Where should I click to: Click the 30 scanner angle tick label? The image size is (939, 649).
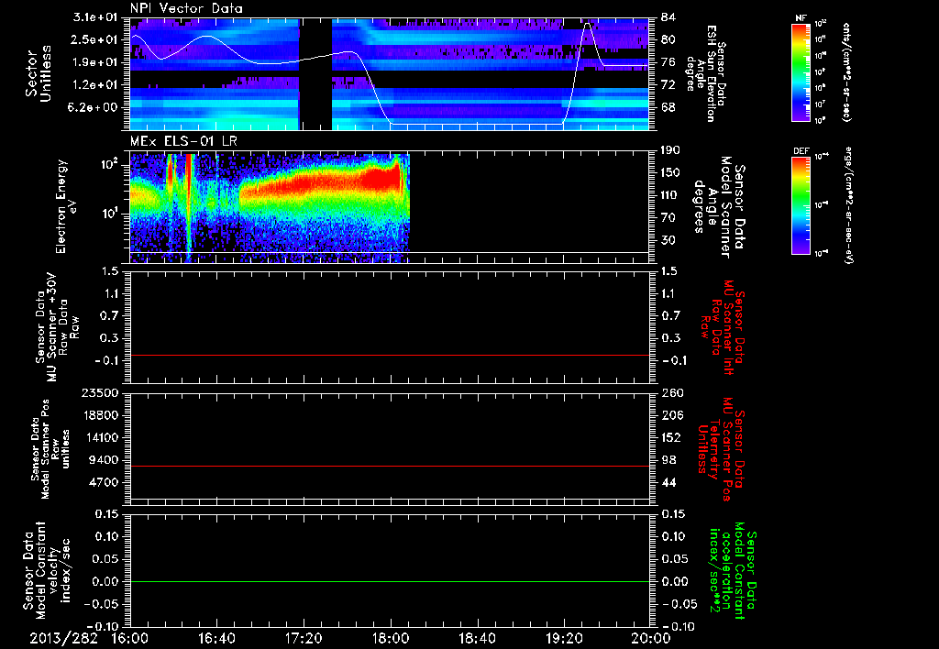(668, 240)
